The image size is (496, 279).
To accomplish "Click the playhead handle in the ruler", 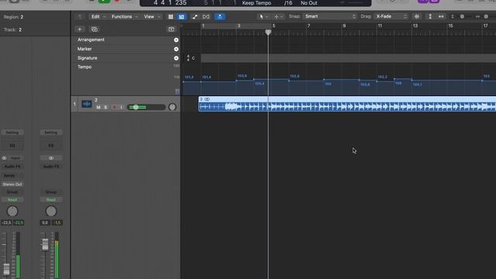I will 268,33.
